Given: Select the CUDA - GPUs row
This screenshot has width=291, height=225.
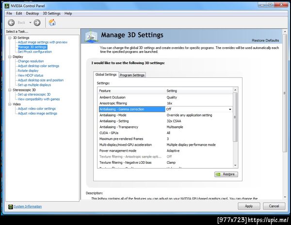Looking at the screenshot, I should pyautogui.click(x=165, y=133).
